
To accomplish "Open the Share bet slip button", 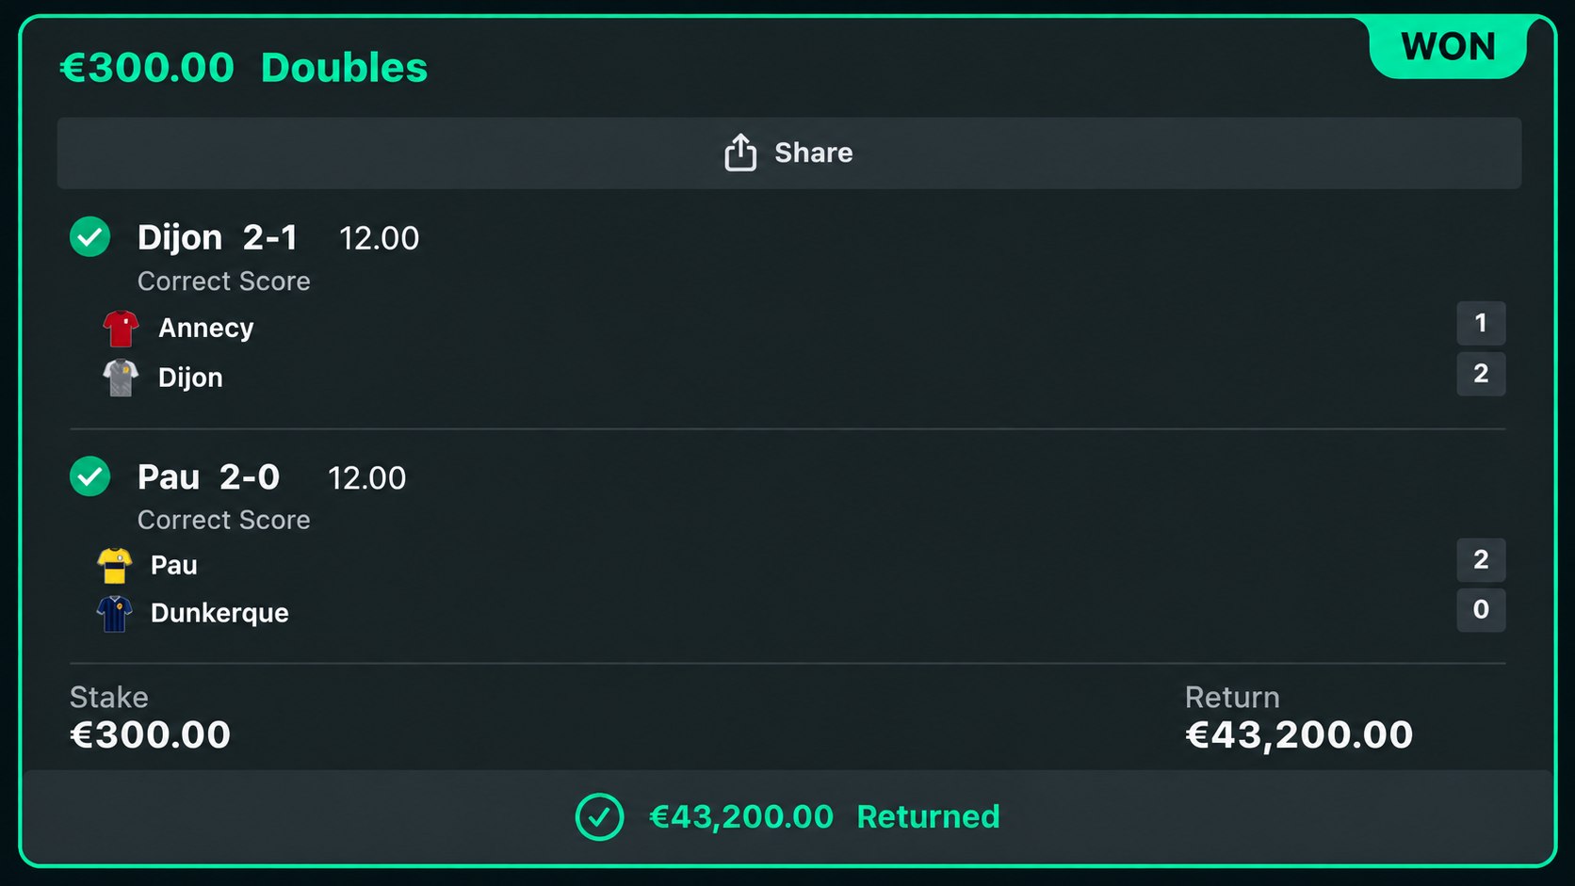I will (x=788, y=153).
